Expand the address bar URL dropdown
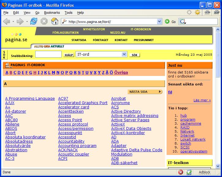Image resolution: width=222 pixels, height=177 pixels. [x=160, y=21]
